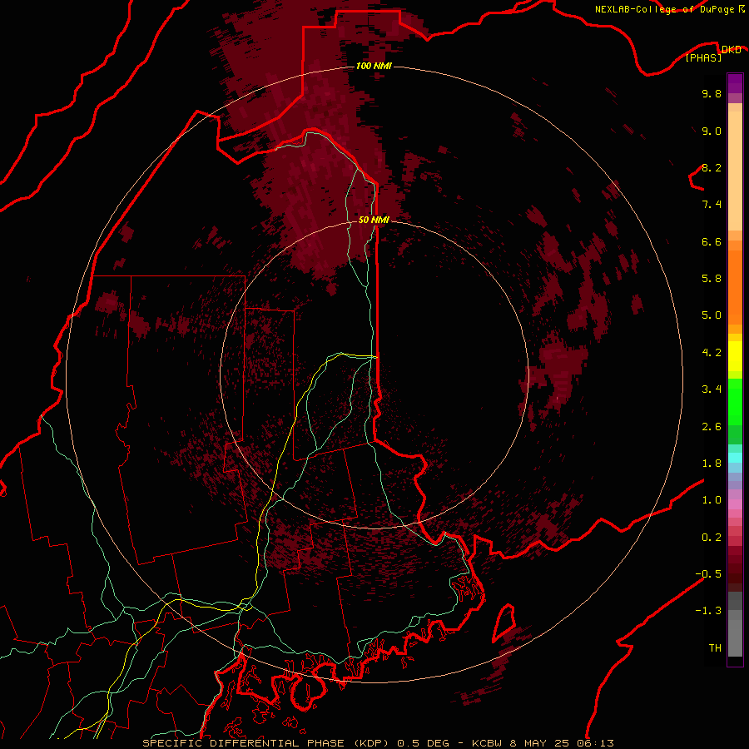Image resolution: width=749 pixels, height=749 pixels.
Task: Click the SPECIFIC DIFFERENTIAL PHASE (KDP) caption
Action: tap(265, 743)
